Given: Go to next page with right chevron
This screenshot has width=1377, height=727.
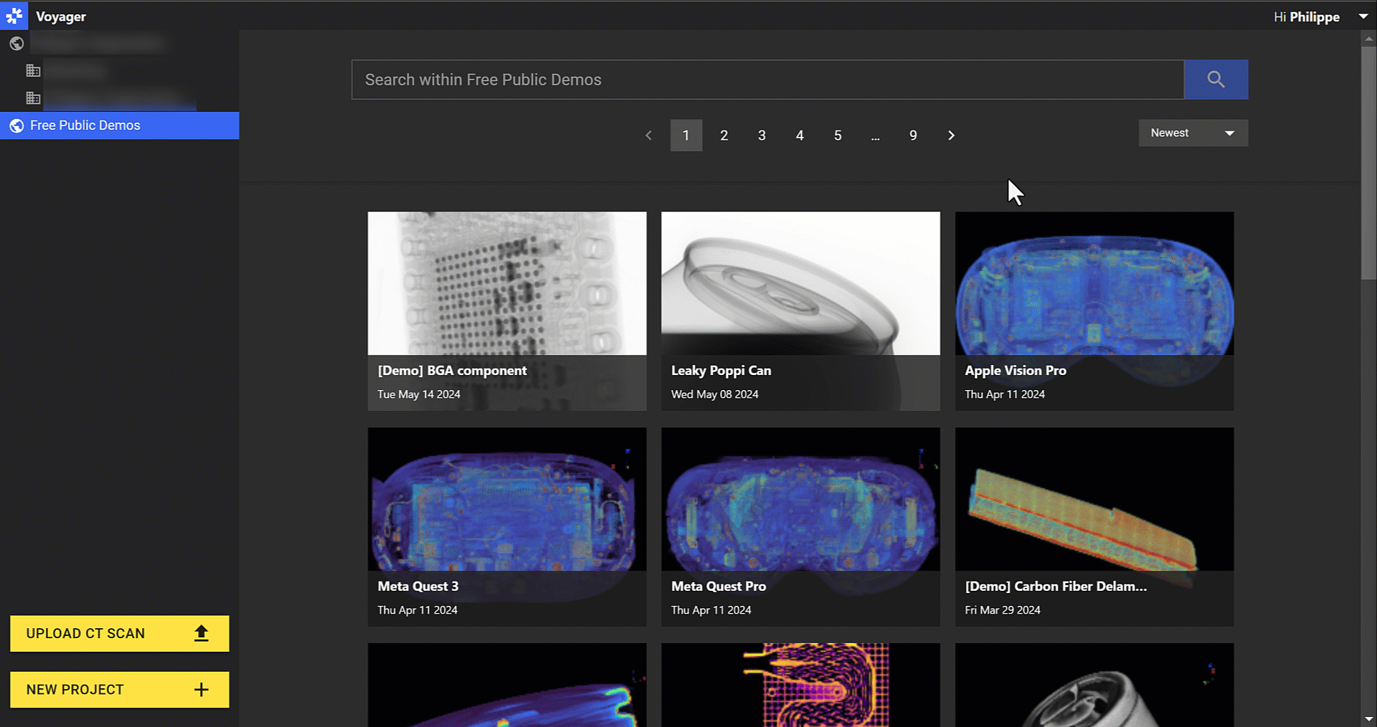Looking at the screenshot, I should (951, 136).
